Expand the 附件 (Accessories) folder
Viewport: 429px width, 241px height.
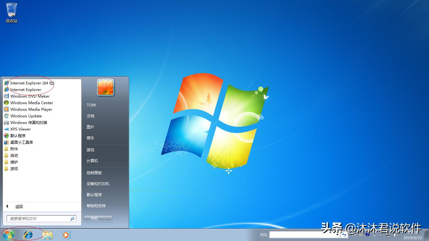14,149
